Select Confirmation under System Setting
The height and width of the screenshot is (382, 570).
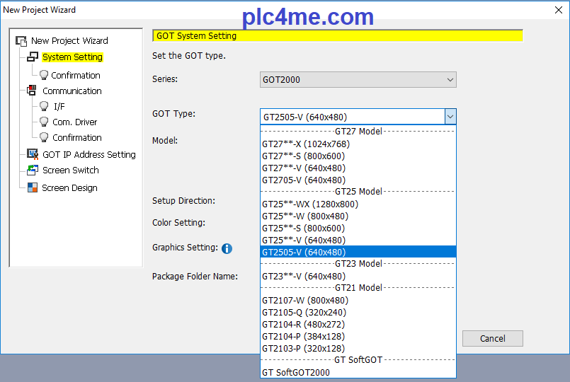[75, 76]
